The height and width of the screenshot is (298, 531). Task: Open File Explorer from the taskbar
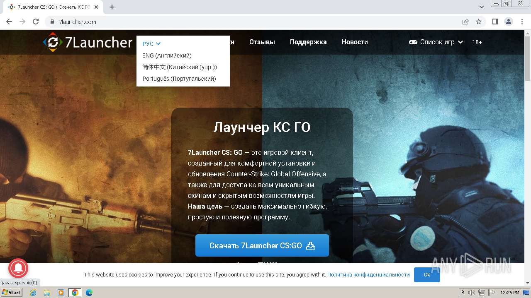(x=47, y=293)
